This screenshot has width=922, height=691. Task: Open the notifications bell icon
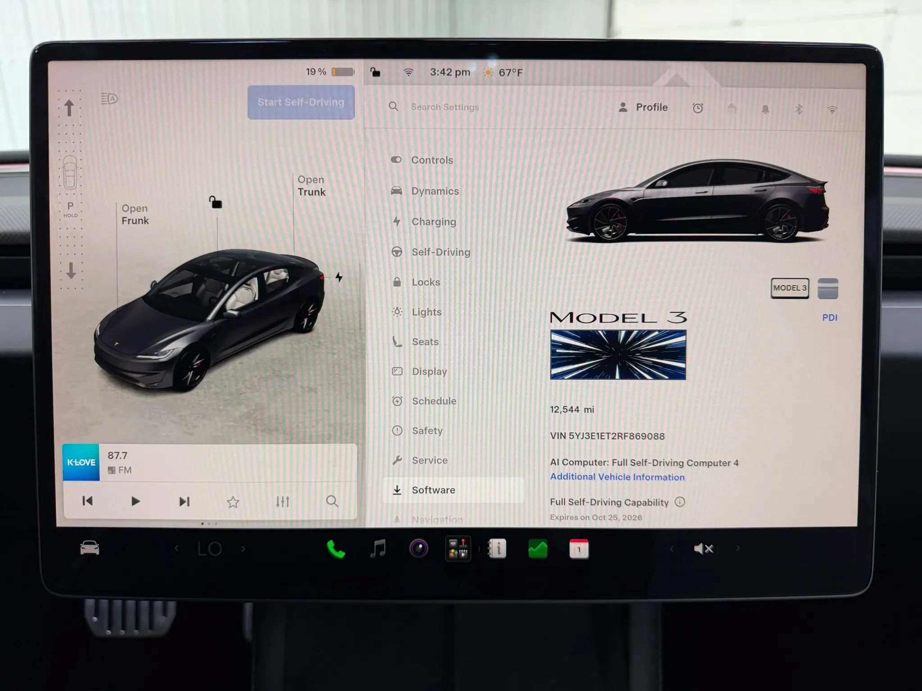765,109
